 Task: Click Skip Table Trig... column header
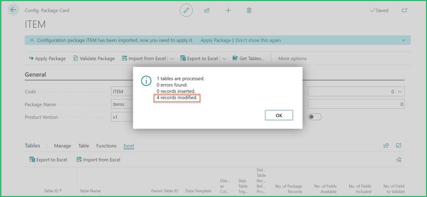point(243,186)
